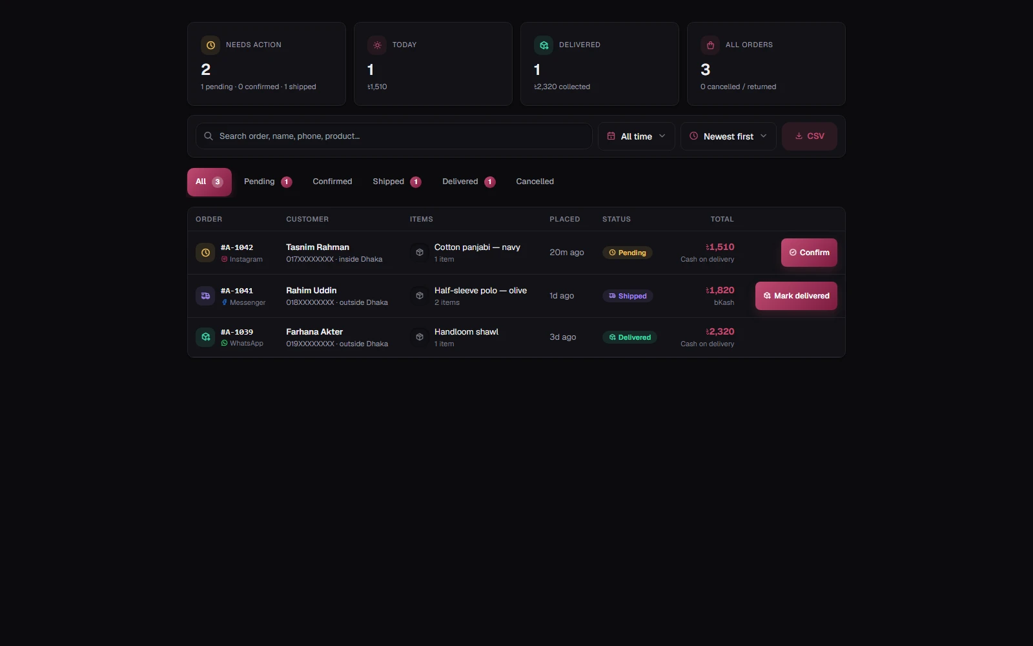The image size is (1033, 646).
Task: Select the All orders tab
Action: 209,182
